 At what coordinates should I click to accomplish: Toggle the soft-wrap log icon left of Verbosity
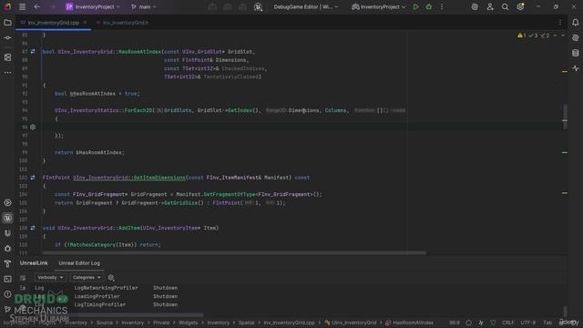point(23,277)
